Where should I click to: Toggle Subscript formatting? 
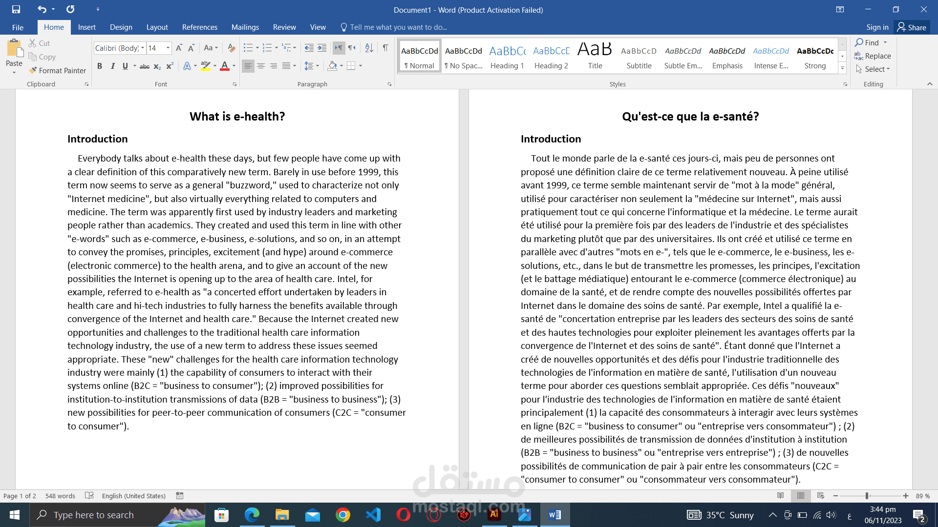pyautogui.click(x=157, y=66)
